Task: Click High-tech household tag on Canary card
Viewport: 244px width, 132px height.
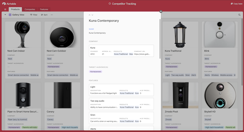Action: click(70, 127)
